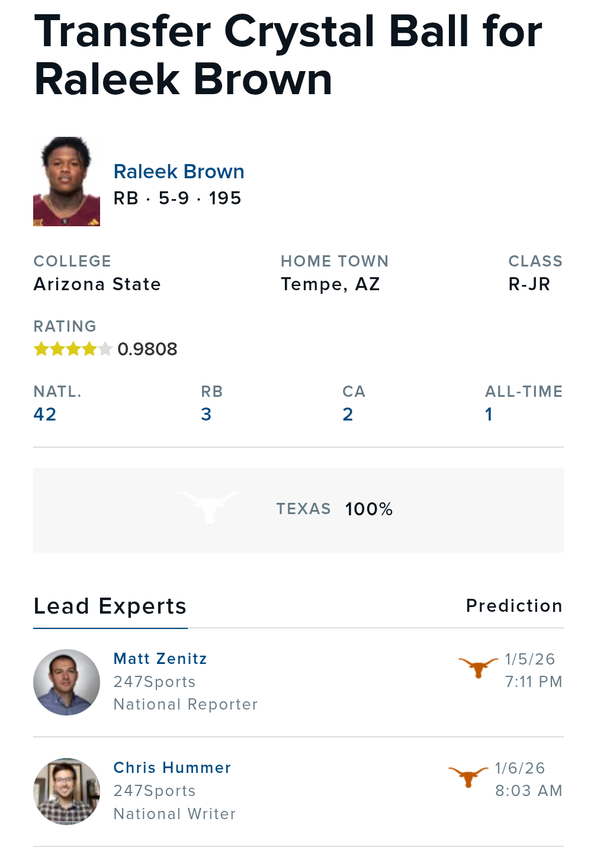Viewport: 597px width, 860px height.
Task: Click the Texas 100% prediction bar
Action: pos(335,509)
